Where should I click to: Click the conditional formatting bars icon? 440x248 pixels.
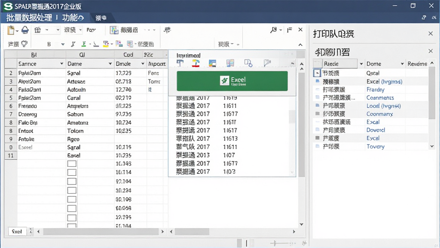tap(119, 44)
